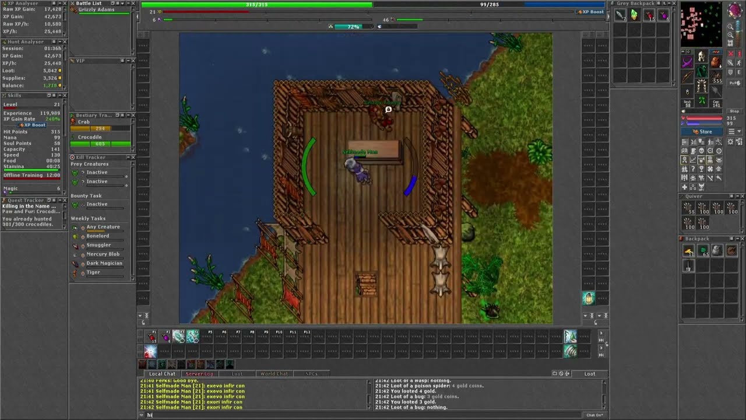Click the minimap compass rose

pos(734,10)
